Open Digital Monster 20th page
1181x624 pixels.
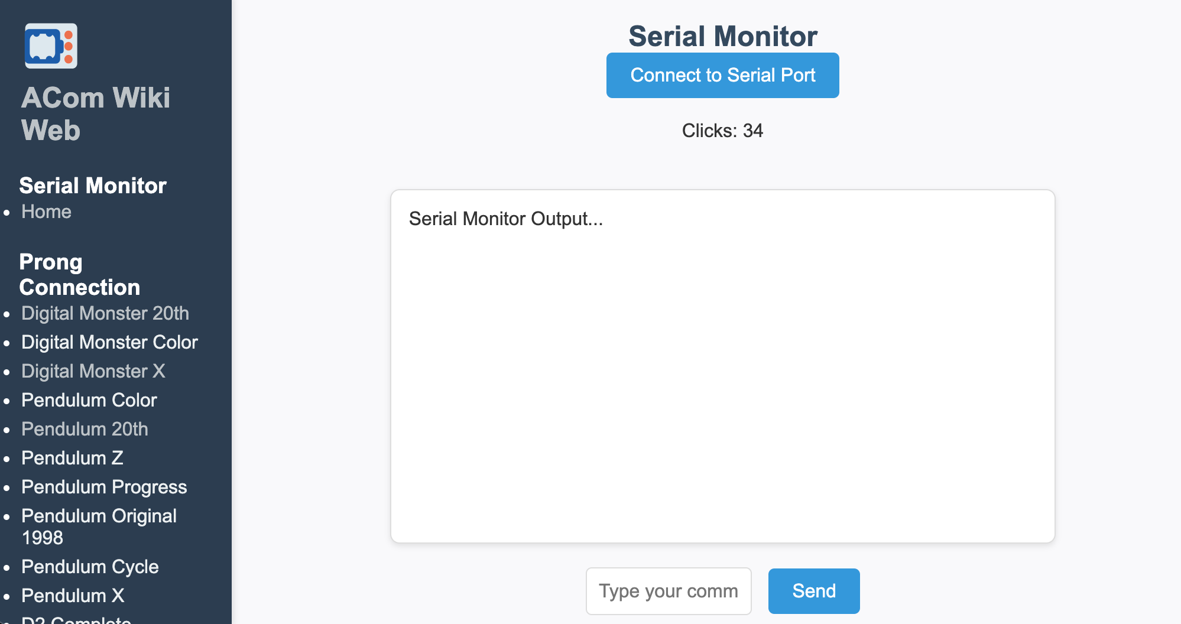pos(105,313)
